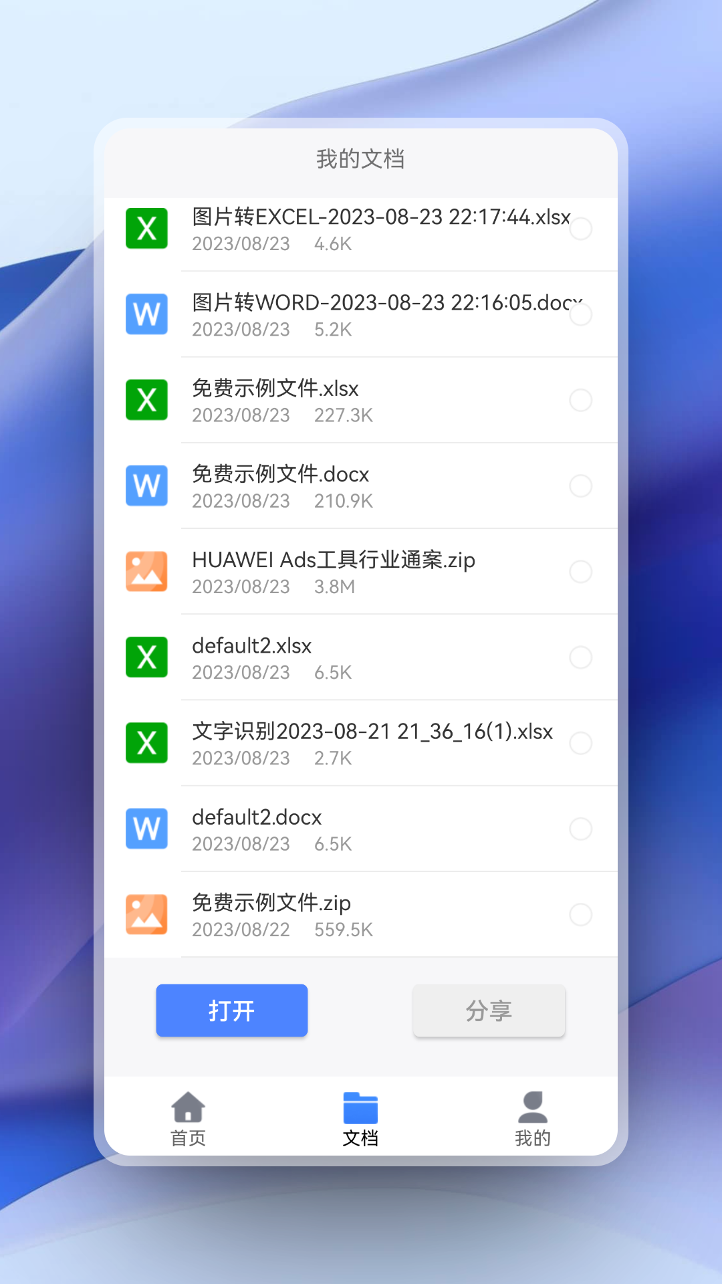The height and width of the screenshot is (1284, 722).
Task: Open the 文字识别2023-08-21 xlsx file entry
Action: tap(372, 743)
